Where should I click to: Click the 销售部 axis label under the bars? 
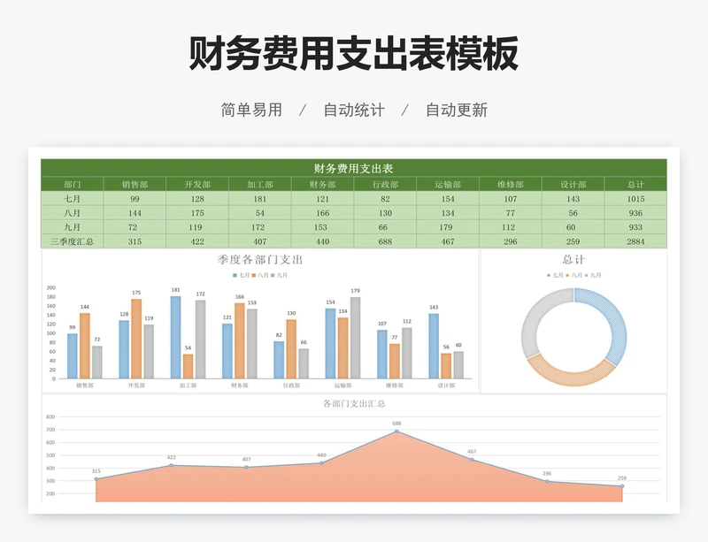pos(85,386)
